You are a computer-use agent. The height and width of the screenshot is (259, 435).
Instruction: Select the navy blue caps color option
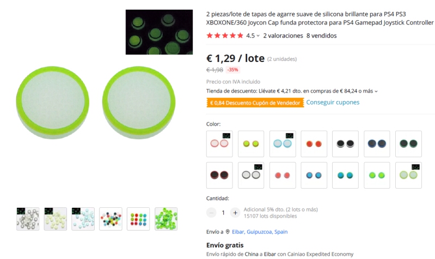[x=377, y=144]
